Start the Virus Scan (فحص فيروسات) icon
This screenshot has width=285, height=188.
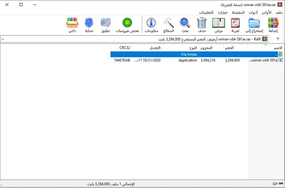point(127,25)
